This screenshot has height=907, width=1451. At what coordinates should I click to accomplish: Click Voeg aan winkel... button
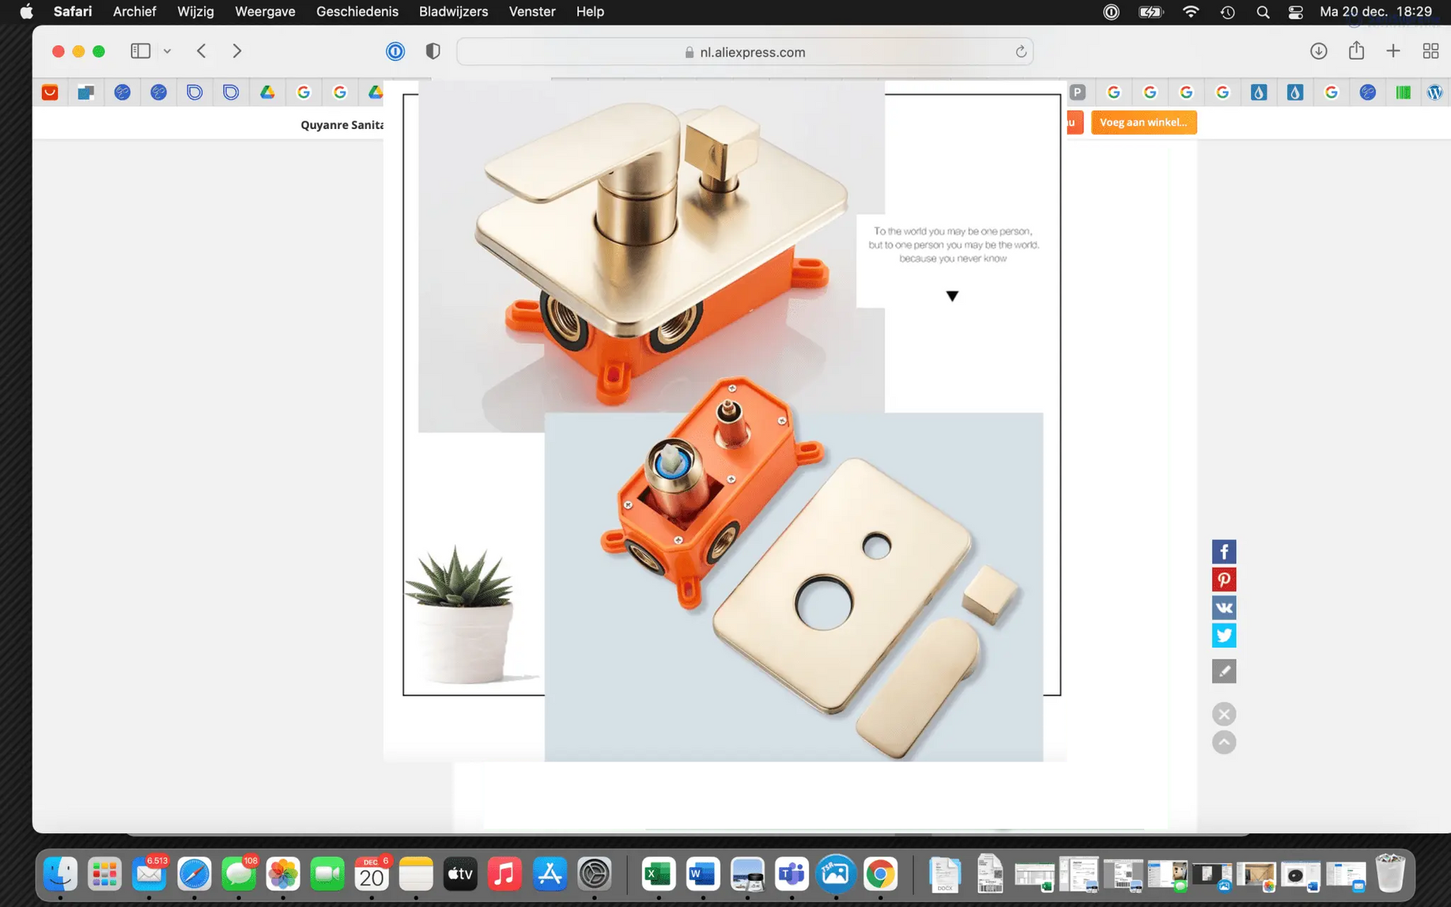(1143, 122)
